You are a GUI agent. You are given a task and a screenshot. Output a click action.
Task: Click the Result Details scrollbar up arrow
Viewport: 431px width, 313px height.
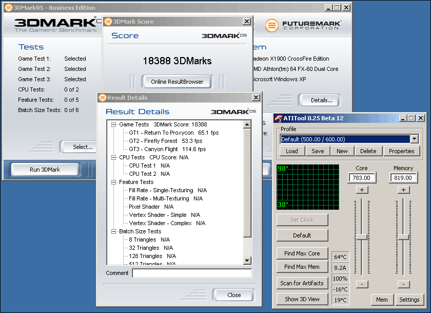[247, 125]
